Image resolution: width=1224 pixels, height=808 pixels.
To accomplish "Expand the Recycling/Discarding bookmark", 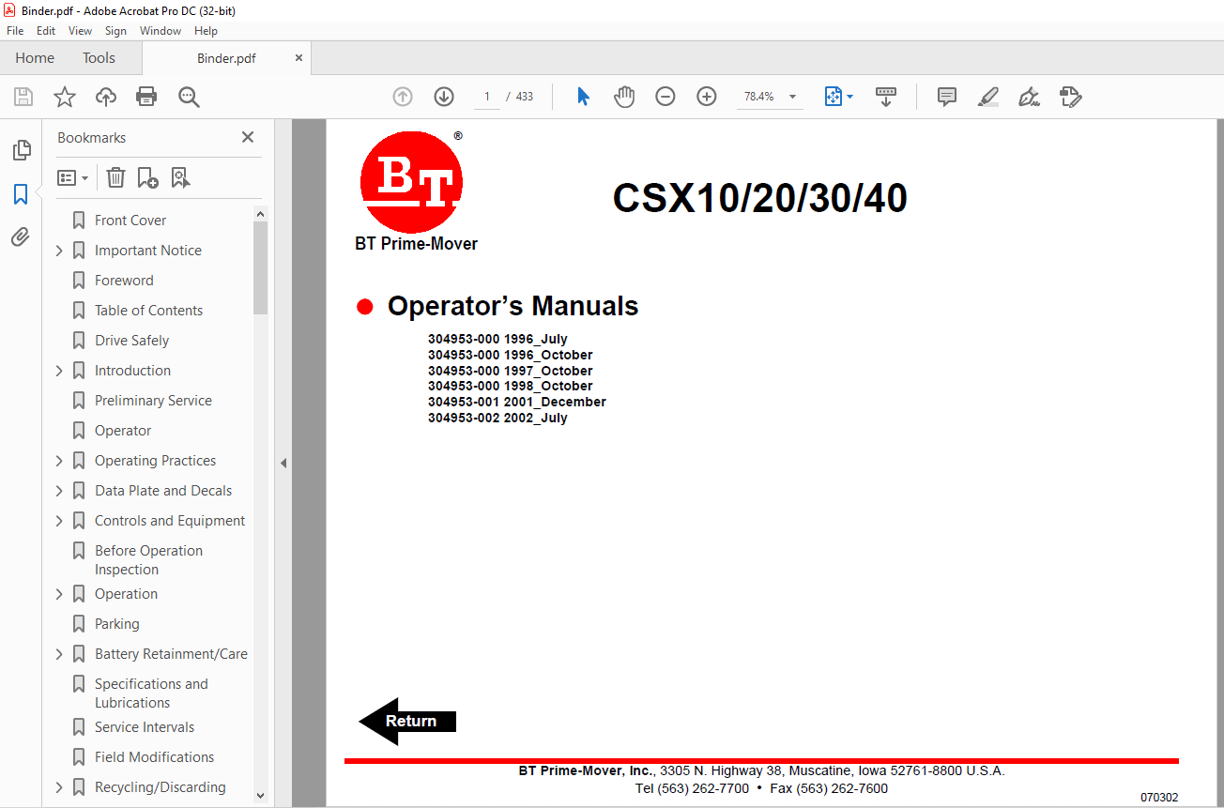I will pyautogui.click(x=59, y=787).
